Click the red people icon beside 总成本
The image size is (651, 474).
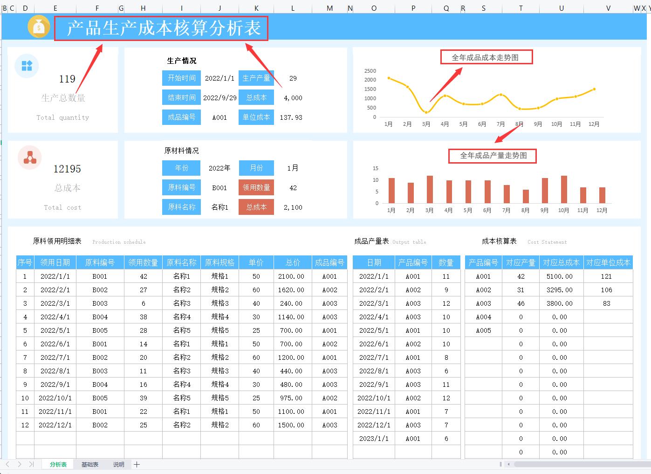[29, 158]
